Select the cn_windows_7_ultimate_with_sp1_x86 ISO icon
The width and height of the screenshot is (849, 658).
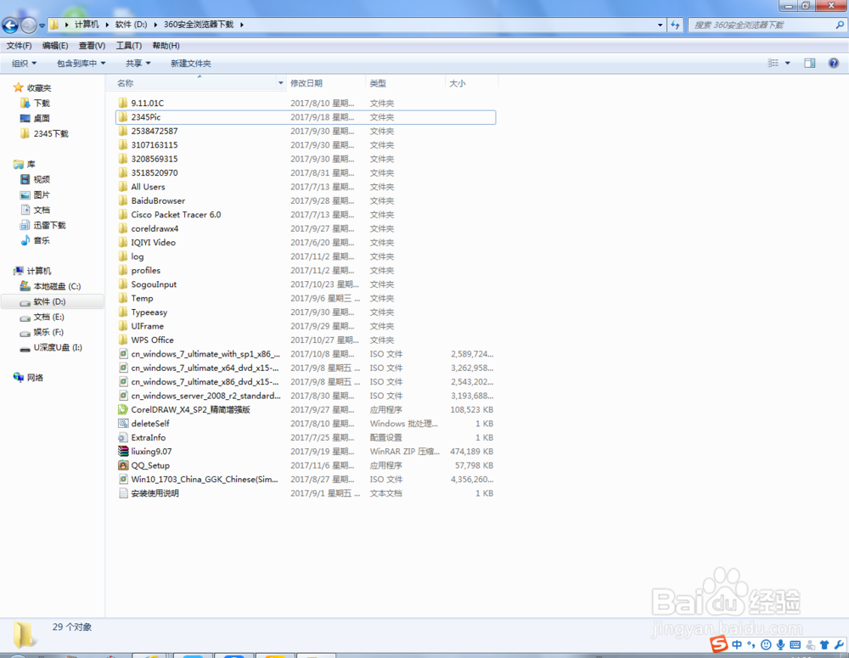pos(123,354)
